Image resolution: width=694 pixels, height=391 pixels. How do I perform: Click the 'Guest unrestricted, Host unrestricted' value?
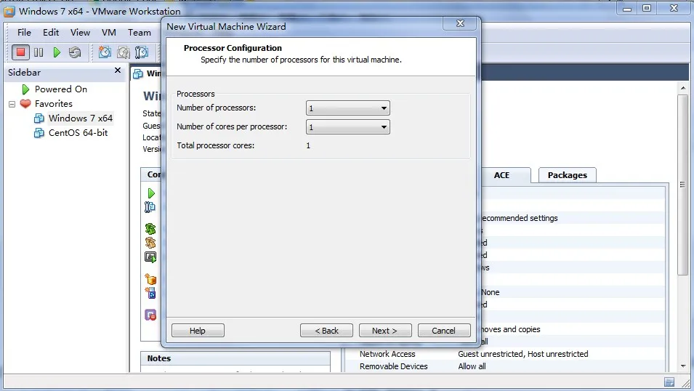tap(523, 354)
